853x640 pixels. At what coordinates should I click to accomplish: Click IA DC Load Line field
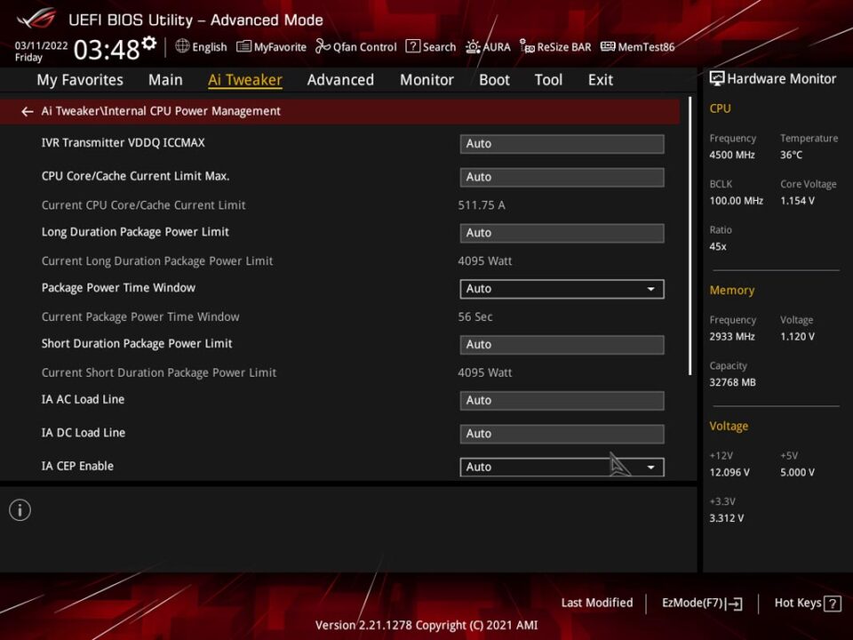point(562,434)
